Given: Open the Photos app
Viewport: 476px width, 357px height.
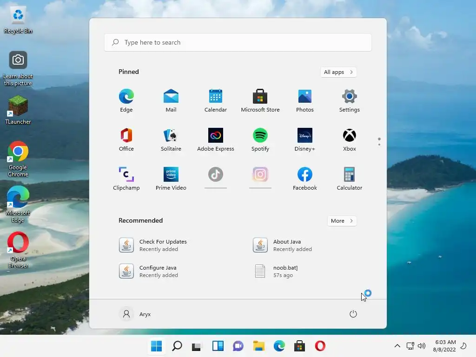Looking at the screenshot, I should (305, 100).
